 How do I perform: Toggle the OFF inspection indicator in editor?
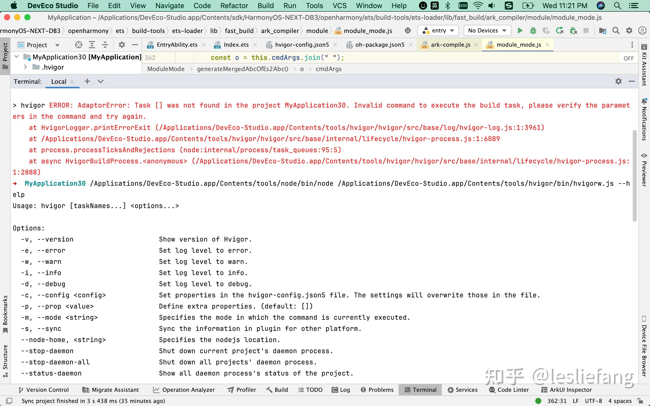pos(628,58)
